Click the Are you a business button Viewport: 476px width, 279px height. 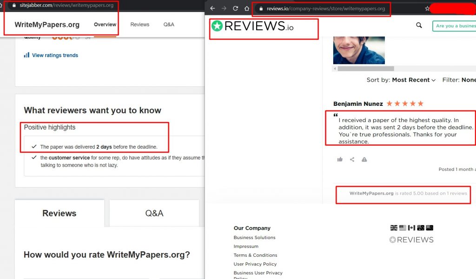[x=454, y=26]
